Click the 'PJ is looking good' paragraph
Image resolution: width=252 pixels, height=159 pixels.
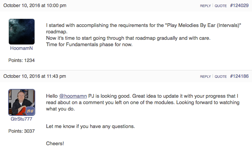[x=143, y=102]
